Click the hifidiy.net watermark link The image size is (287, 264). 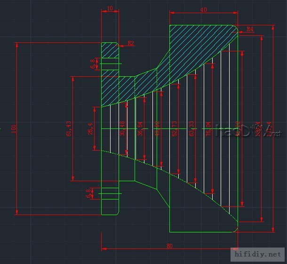pos(258,254)
